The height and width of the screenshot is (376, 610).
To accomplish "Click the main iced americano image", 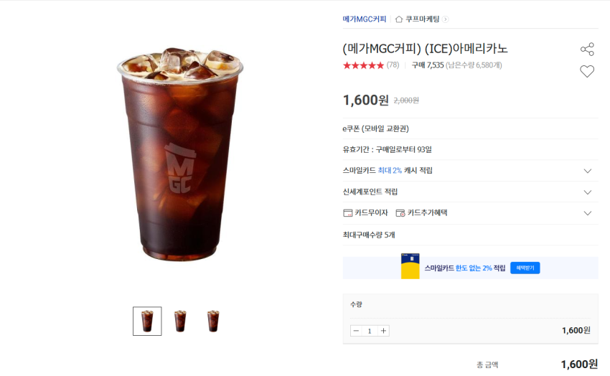I will click(x=180, y=154).
